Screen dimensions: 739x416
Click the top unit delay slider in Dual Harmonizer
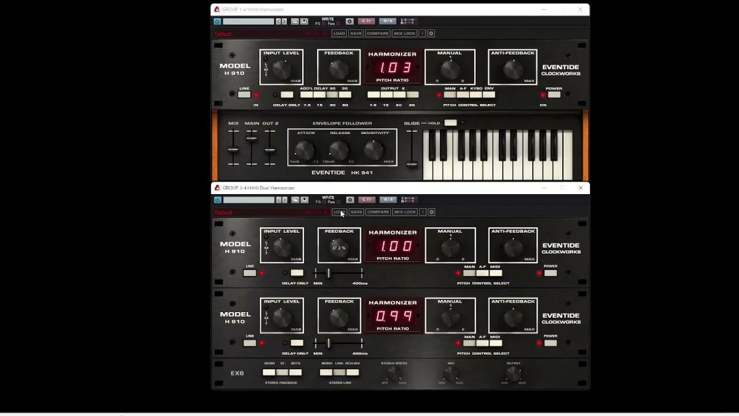tap(329, 273)
